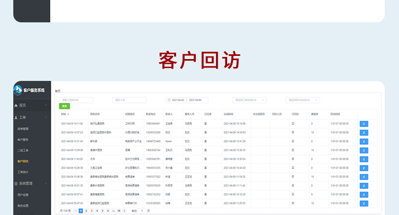Viewport: 399px width, 215px height.
Task: Click edit icon for 11:43:02 row
Action: pyautogui.click(x=364, y=159)
